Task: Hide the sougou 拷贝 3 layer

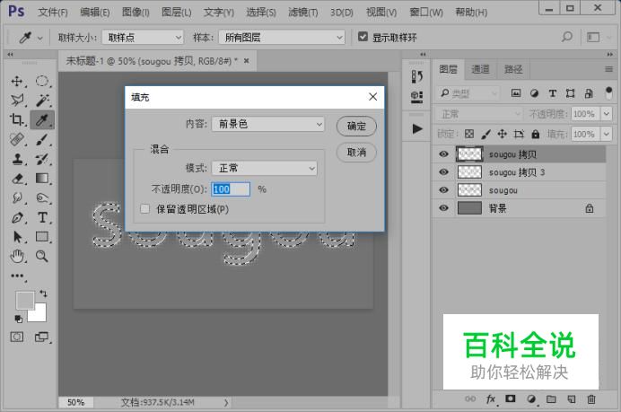Action: coord(443,172)
